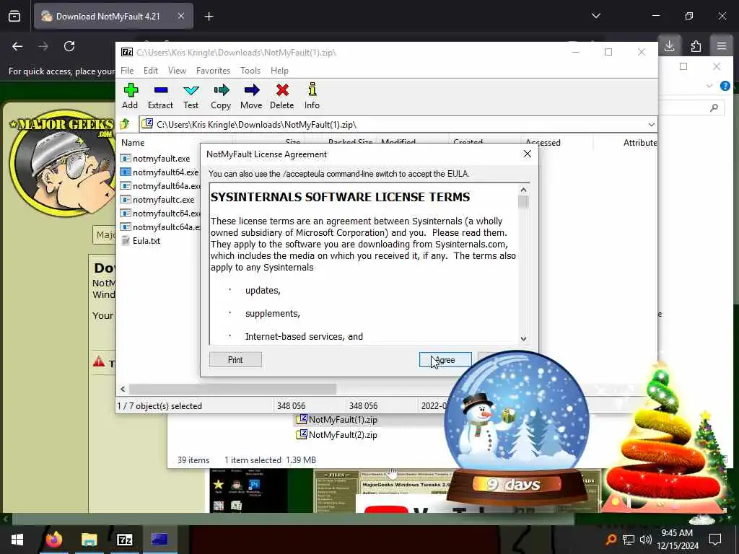Viewport: 739px width, 554px height.
Task: Open File Explorer from the taskbar
Action: point(89,540)
